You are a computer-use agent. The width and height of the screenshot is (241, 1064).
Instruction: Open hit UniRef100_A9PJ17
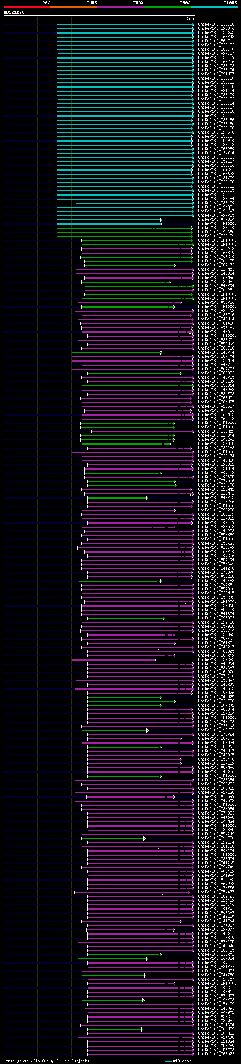216,53
